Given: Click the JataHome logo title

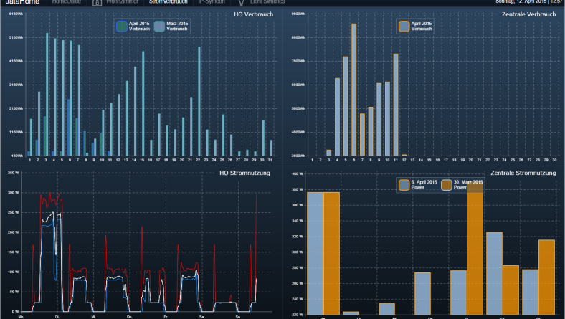Looking at the screenshot, I should [x=22, y=2].
